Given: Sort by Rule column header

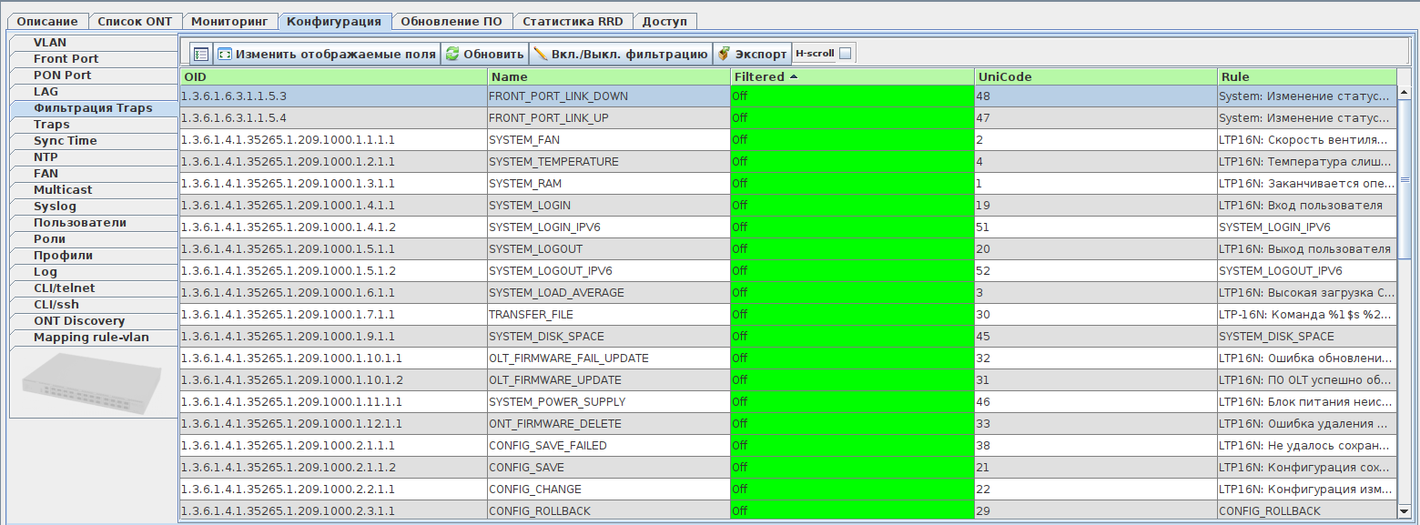Looking at the screenshot, I should pyautogui.click(x=1307, y=77).
